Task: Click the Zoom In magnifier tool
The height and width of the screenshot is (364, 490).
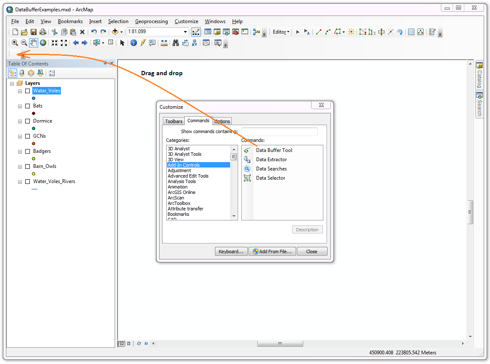Action: 15,43
